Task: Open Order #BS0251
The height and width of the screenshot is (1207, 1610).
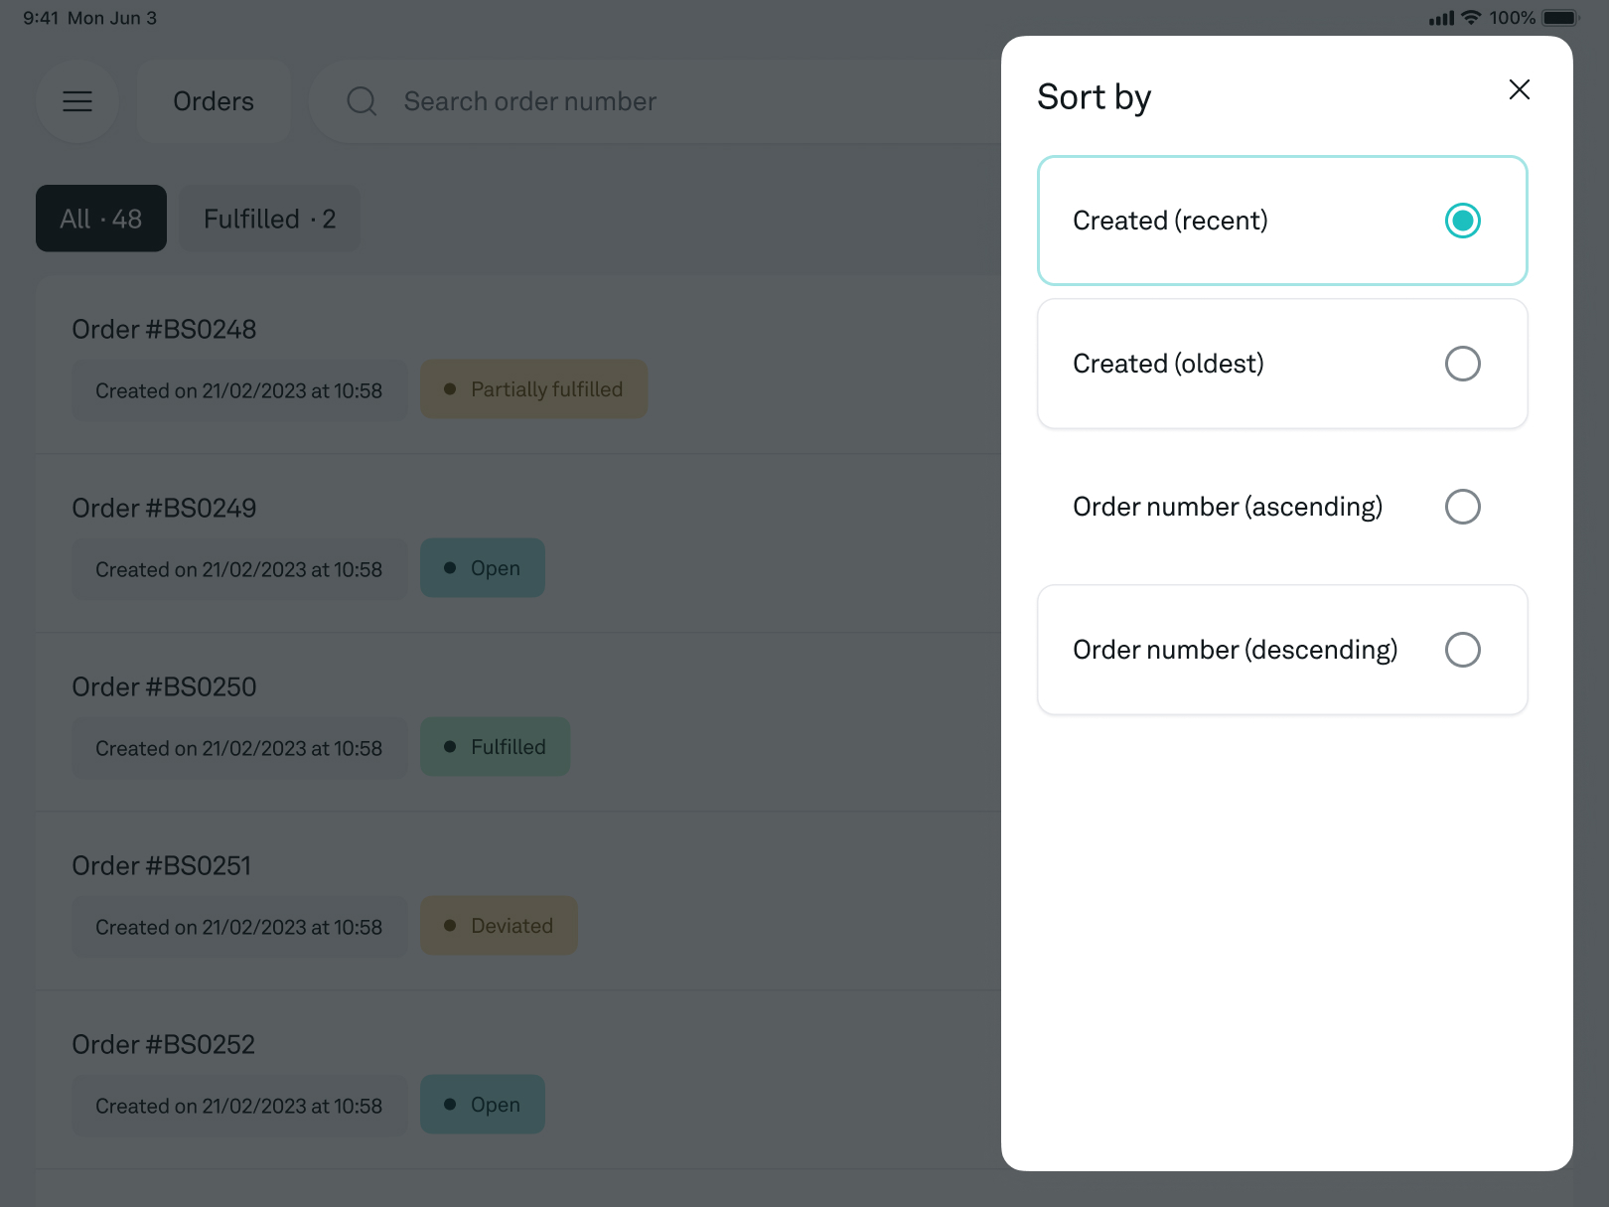Action: point(518,901)
